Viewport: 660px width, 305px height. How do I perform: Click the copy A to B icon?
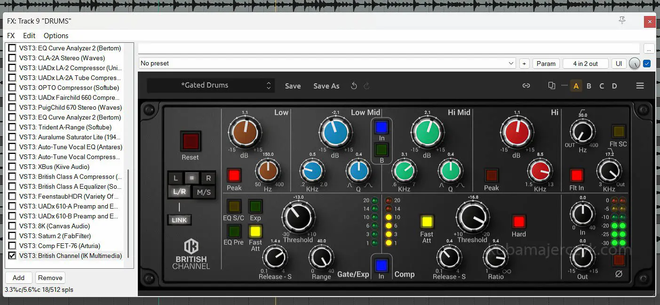pyautogui.click(x=552, y=86)
